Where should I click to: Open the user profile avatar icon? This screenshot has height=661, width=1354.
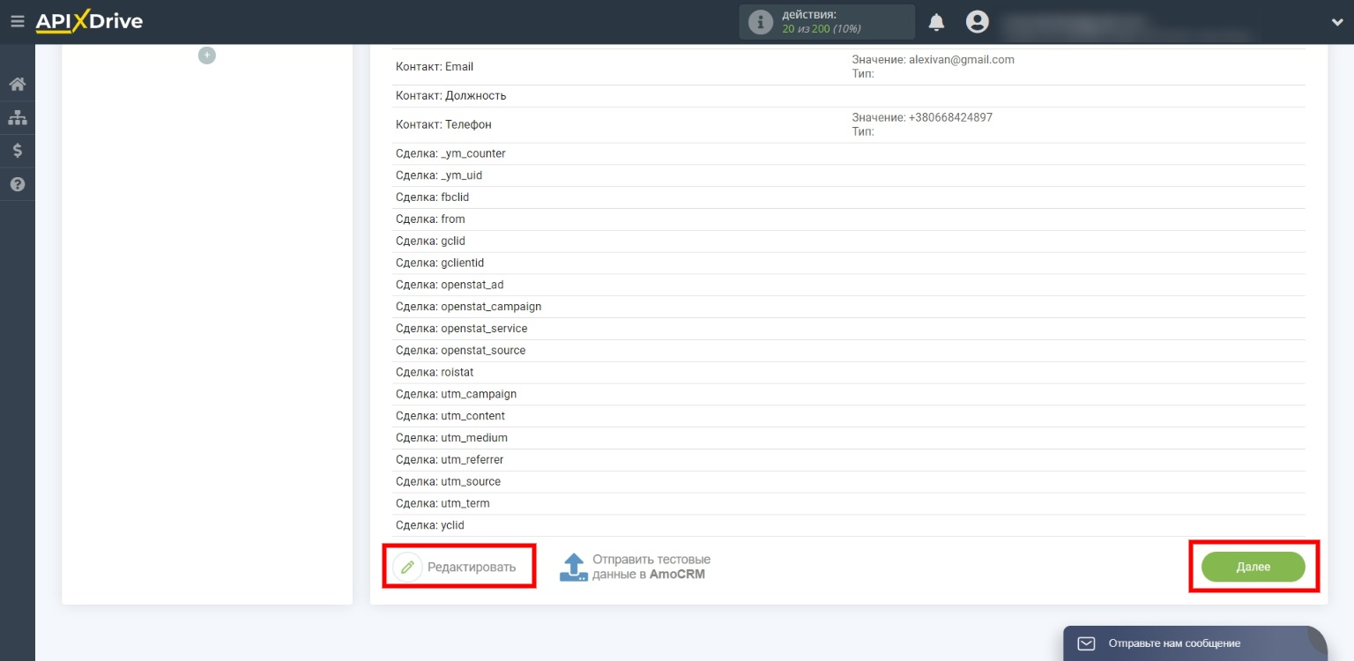point(977,22)
